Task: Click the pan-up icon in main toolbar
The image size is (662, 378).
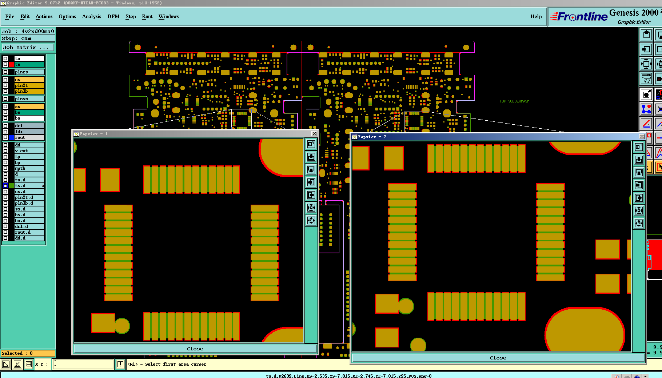Action: (x=646, y=35)
